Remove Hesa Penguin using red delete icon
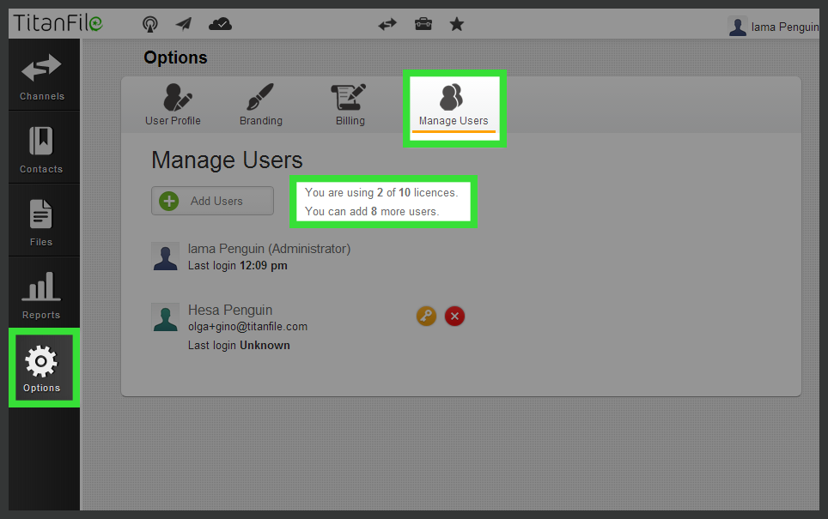 454,316
